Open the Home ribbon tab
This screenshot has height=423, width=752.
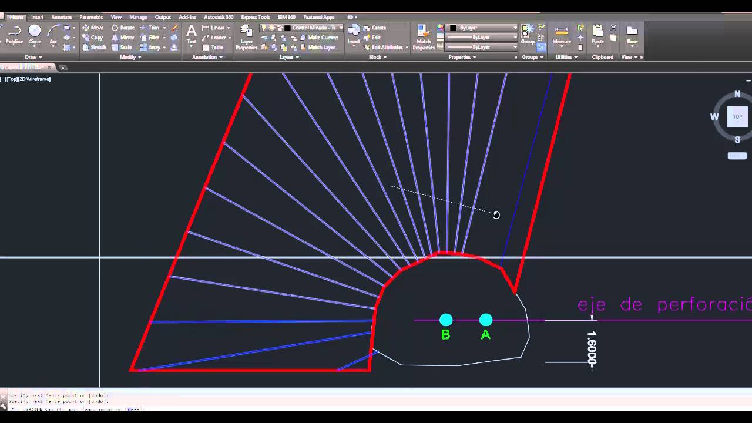[16, 17]
